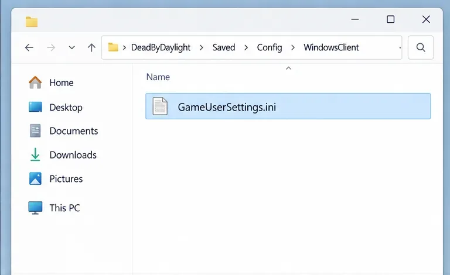450x275 pixels.
Task: Open Home in the sidebar
Action: pyautogui.click(x=62, y=82)
